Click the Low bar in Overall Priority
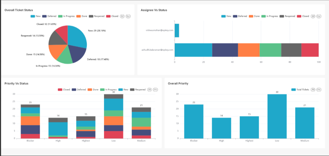 [276, 116]
